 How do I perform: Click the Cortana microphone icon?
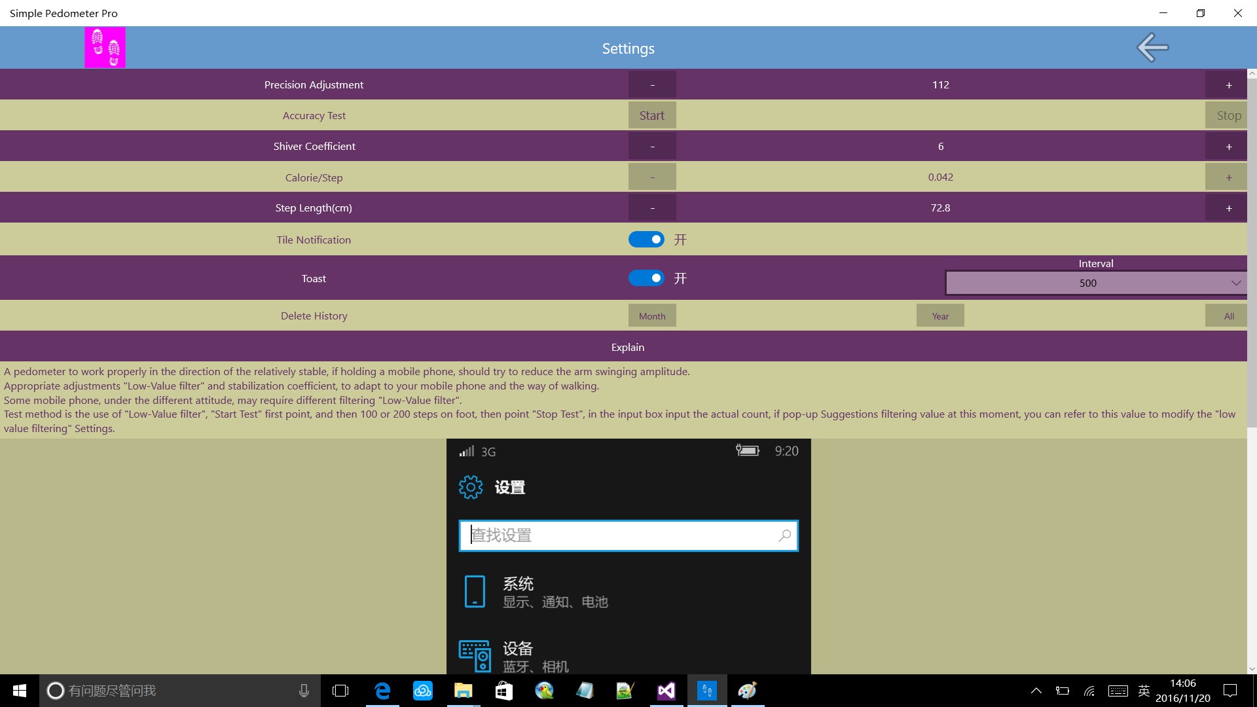(304, 691)
